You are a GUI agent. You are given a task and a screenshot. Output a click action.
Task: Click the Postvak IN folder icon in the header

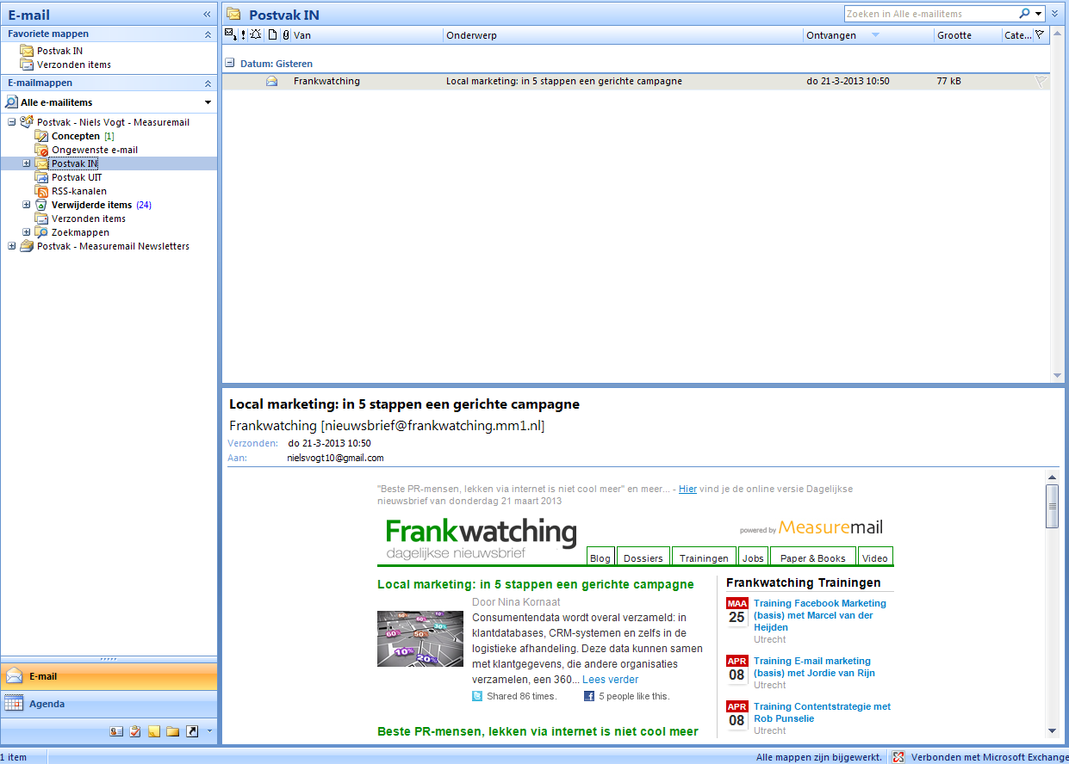pyautogui.click(x=233, y=14)
